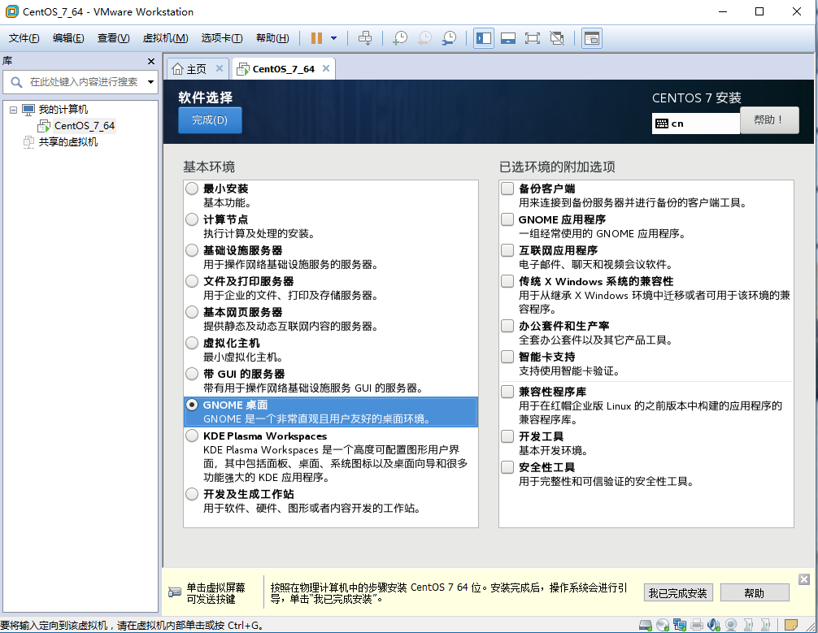818x633 pixels.
Task: Click the magnifier icon in the library search
Action: (x=16, y=82)
